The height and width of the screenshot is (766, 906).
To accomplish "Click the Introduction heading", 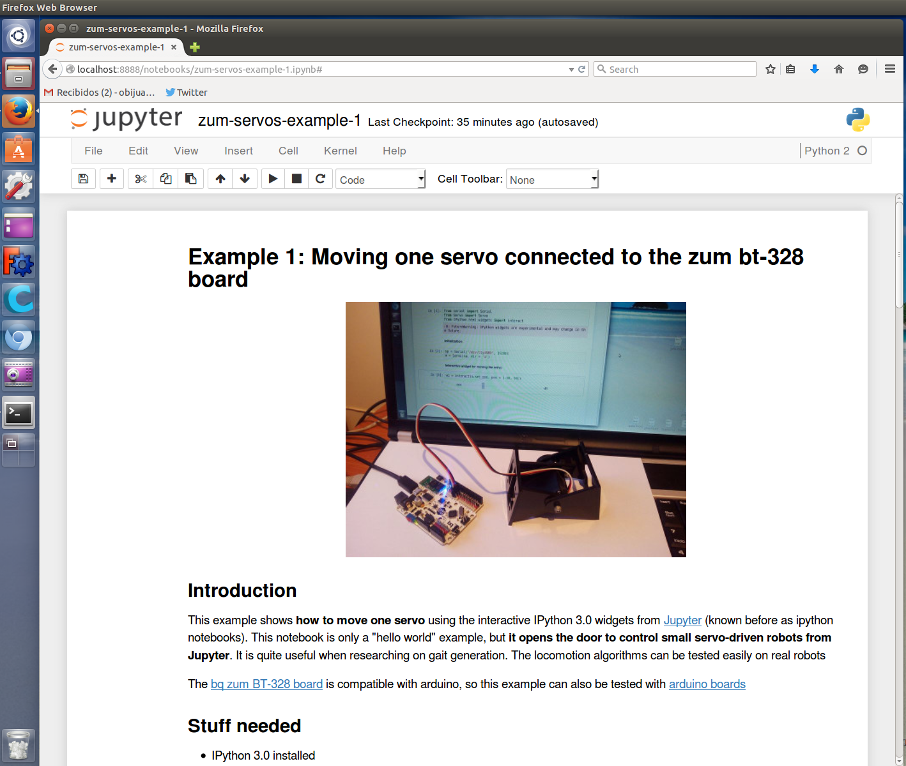I will click(x=242, y=590).
